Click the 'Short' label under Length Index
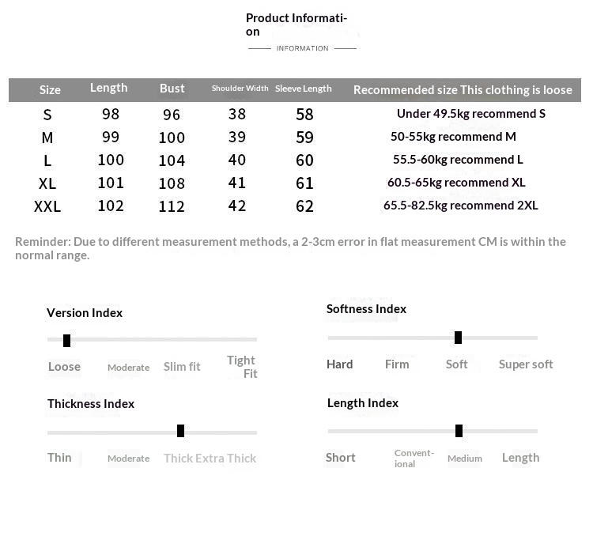The width and height of the screenshot is (593, 536). [x=340, y=458]
